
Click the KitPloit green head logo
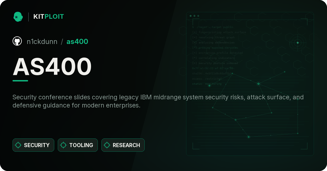pyautogui.click(x=18, y=17)
